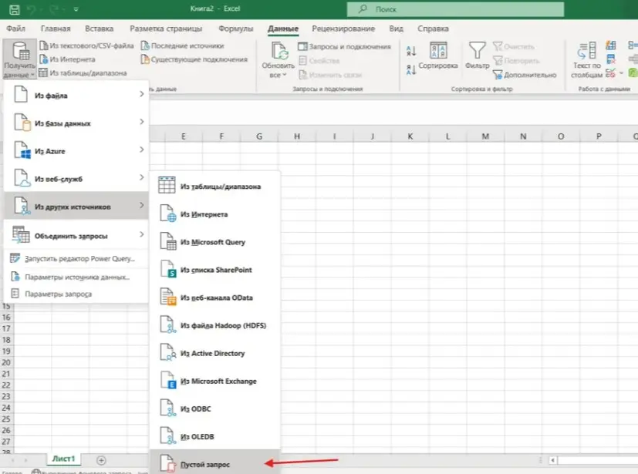Open the Справка tab
Screen dimensions: 638x474
click(433, 29)
